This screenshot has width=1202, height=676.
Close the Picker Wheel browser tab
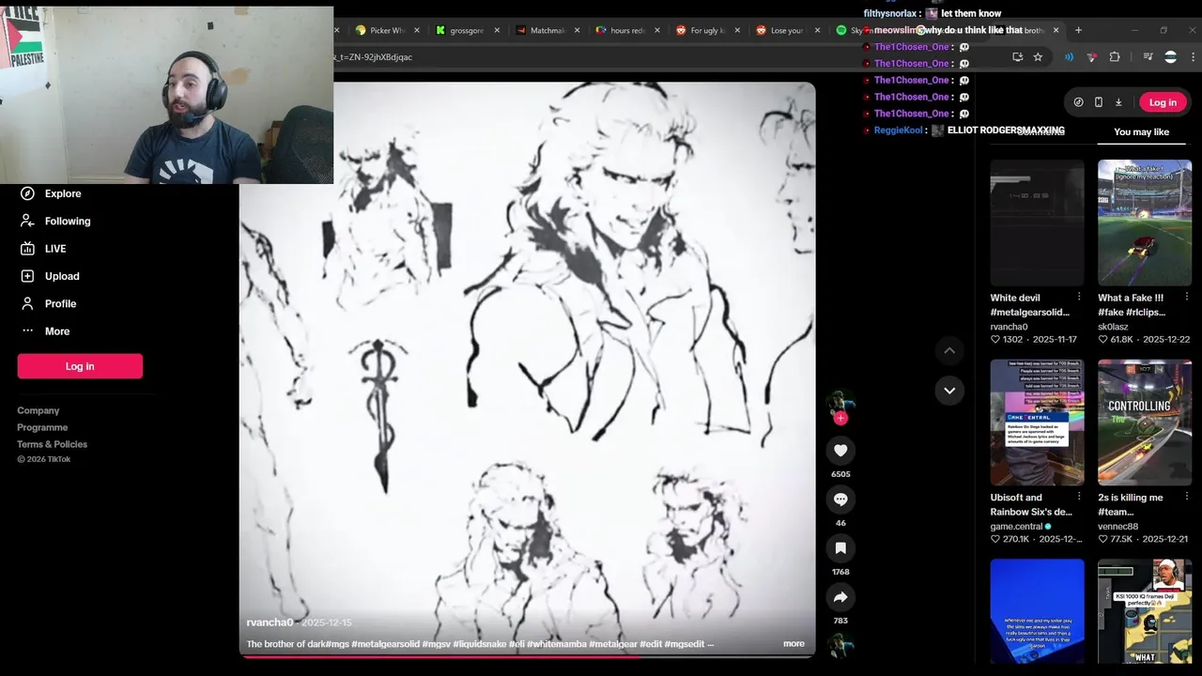[x=417, y=30]
